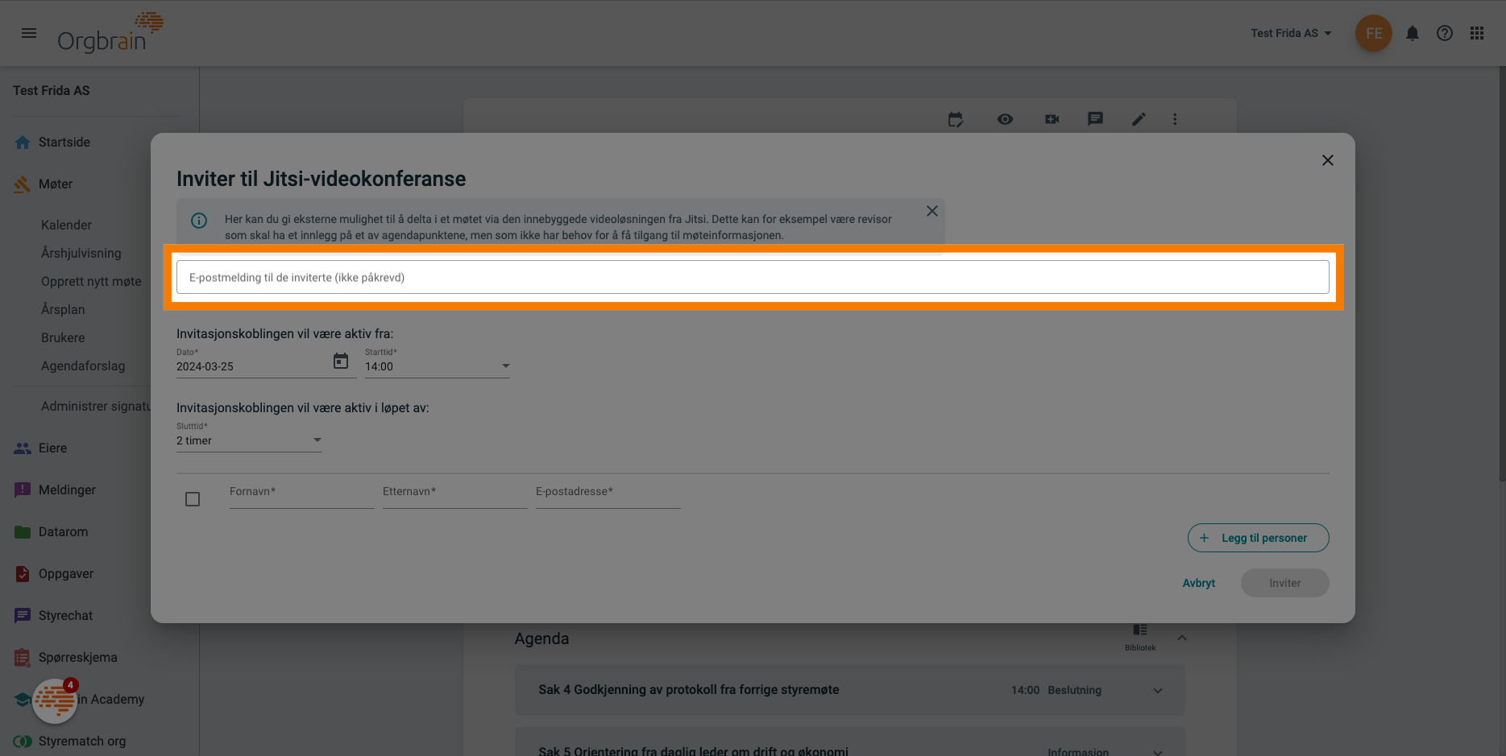Click the Avbryt button

pyautogui.click(x=1198, y=583)
